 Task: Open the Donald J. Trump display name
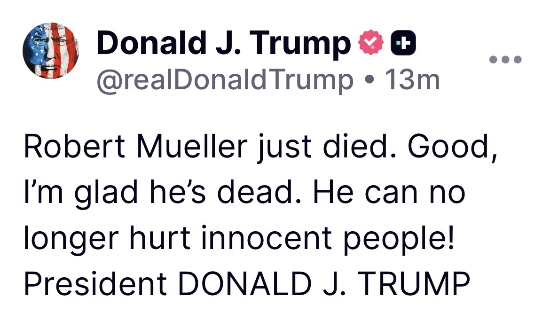click(x=223, y=44)
